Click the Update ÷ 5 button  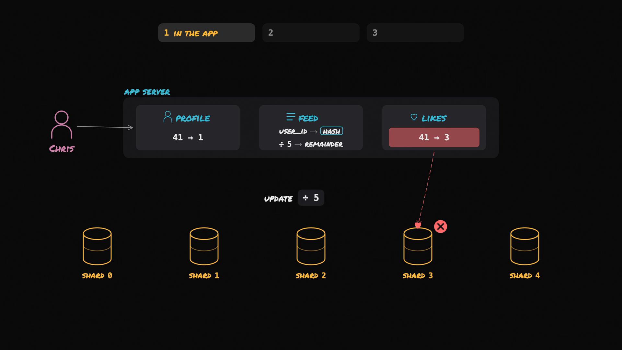(311, 198)
